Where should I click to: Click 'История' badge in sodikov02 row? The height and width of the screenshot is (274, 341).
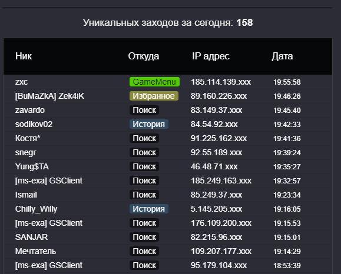149,124
